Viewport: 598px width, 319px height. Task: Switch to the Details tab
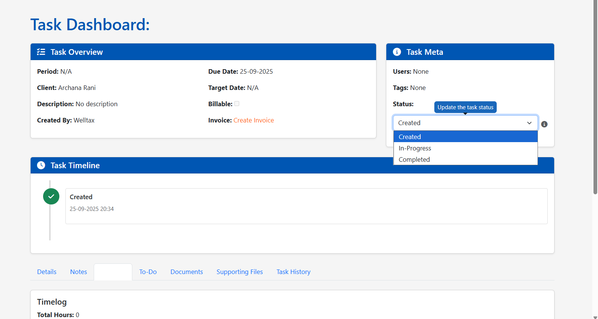[x=47, y=272]
